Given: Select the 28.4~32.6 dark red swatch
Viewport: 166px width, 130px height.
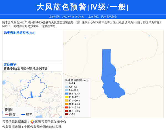Looking at the screenshot, I should (x=66, y=111).
